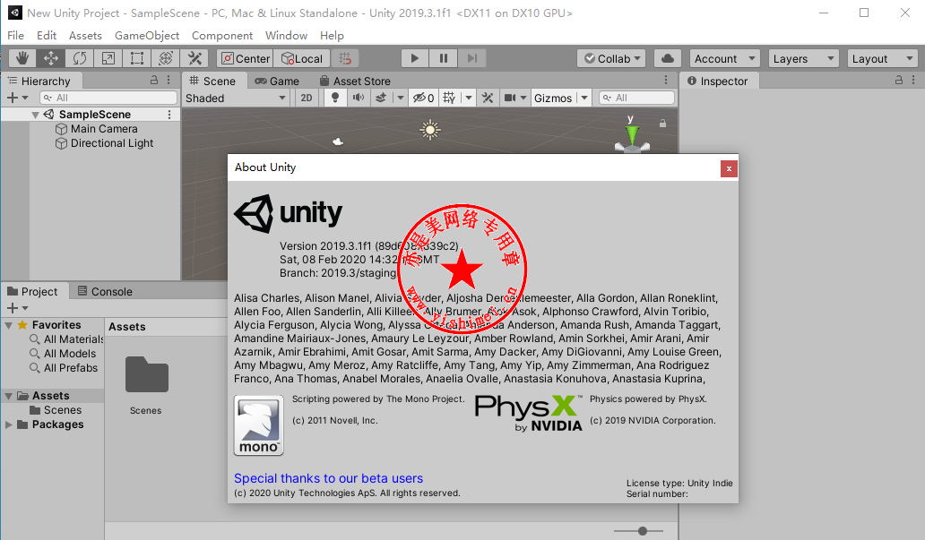The height and width of the screenshot is (540, 925).
Task: Toggle scene effects like skybox and fog
Action: click(381, 98)
